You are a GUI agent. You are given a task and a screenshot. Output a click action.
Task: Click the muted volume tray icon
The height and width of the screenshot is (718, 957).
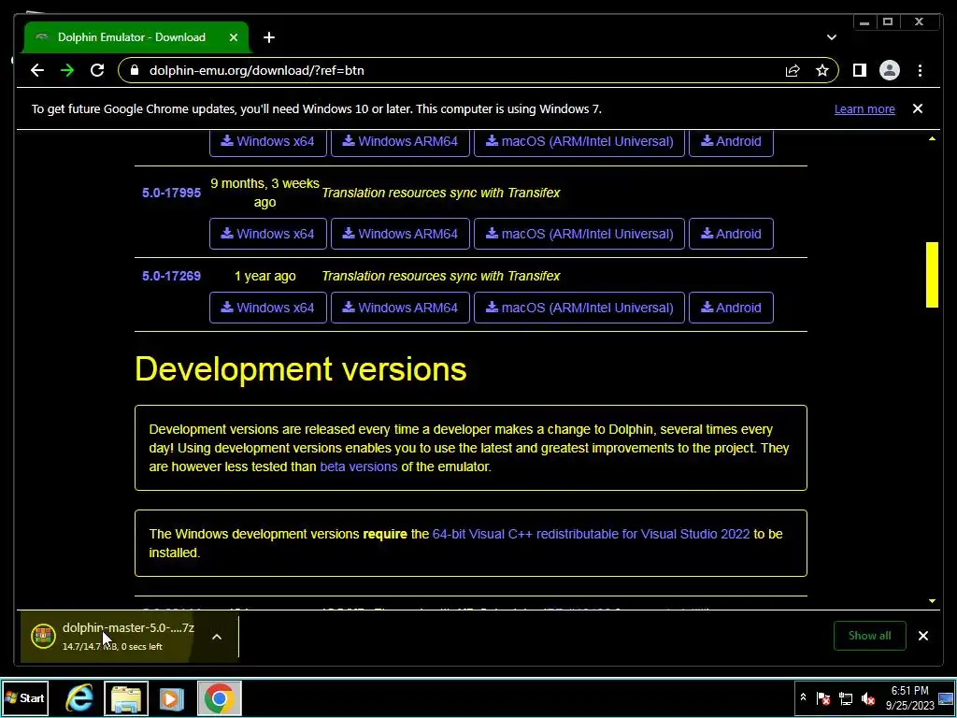pos(867,697)
